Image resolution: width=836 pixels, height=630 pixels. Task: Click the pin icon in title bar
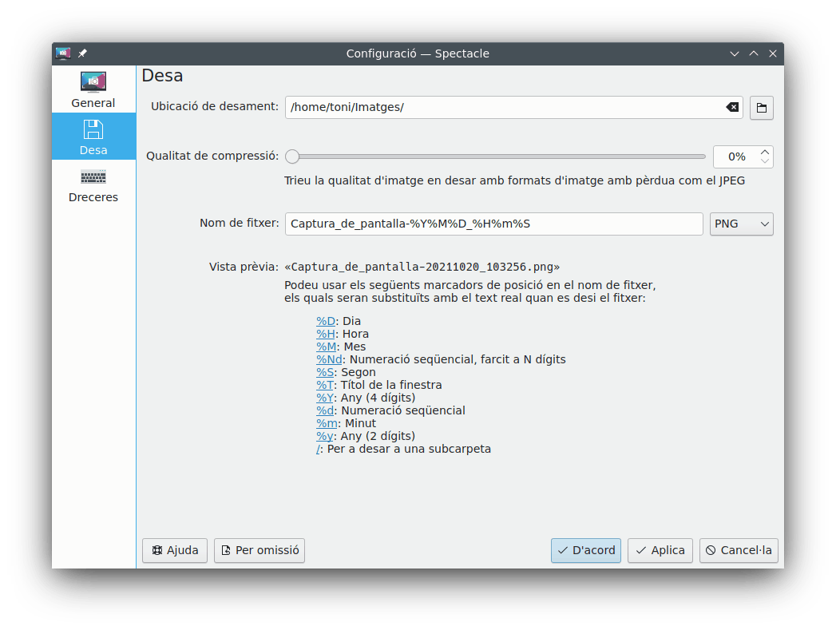point(82,53)
